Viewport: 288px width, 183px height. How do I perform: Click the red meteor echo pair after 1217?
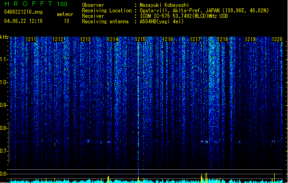click(204, 142)
